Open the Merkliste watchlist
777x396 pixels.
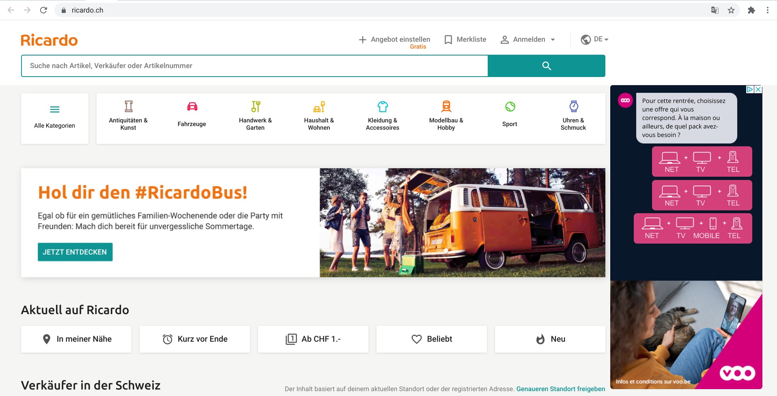click(x=465, y=39)
